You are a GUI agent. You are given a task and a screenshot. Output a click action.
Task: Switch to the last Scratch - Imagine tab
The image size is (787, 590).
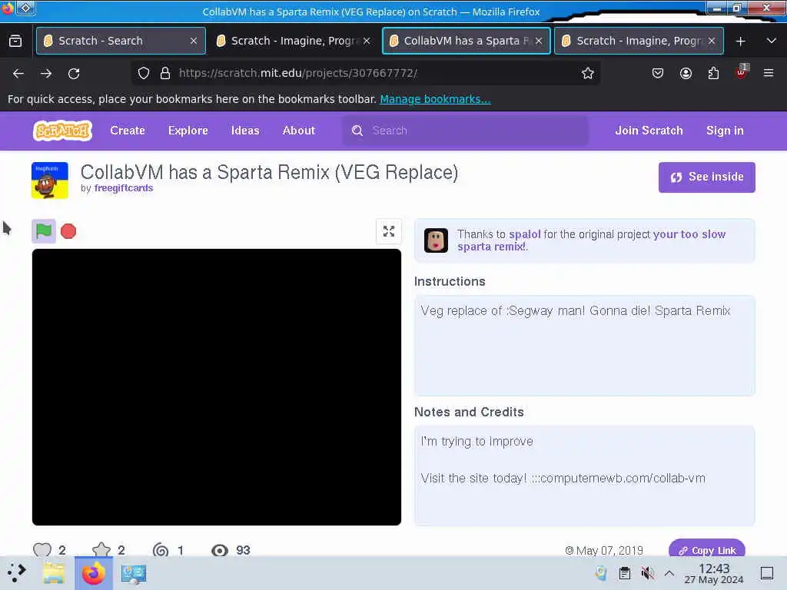[639, 41]
